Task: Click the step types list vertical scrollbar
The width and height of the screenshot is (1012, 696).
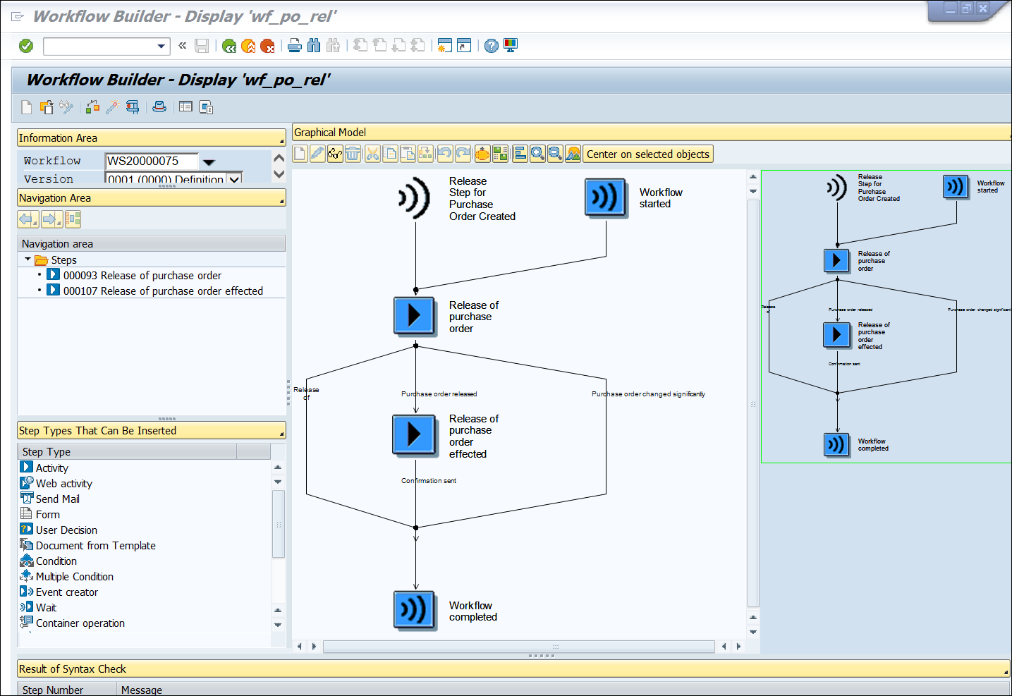Action: tap(278, 522)
